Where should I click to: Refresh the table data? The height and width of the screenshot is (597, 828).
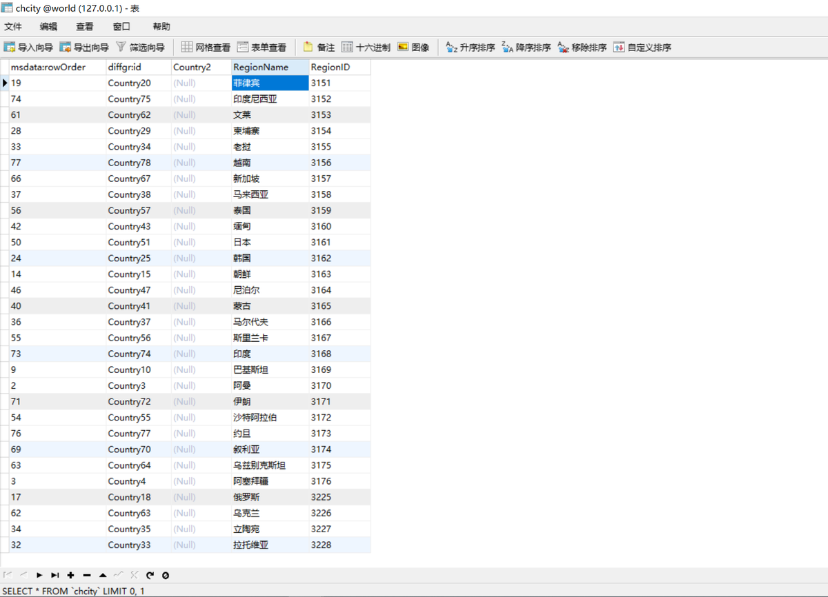(x=150, y=575)
